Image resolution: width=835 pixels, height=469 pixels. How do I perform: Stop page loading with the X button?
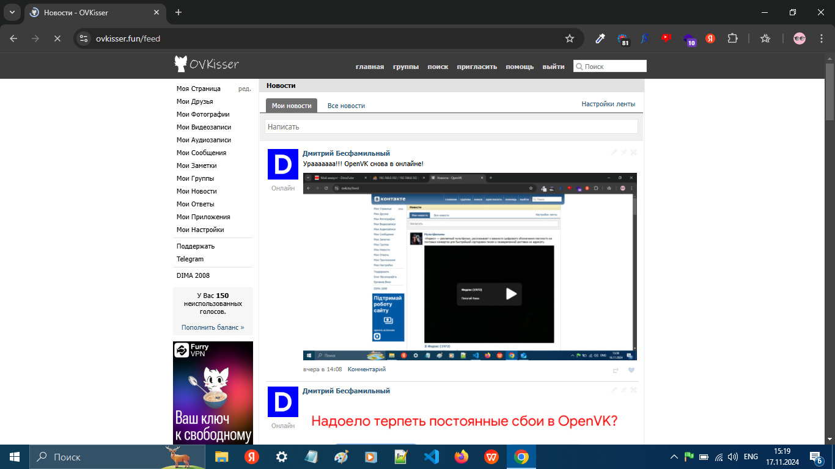[56, 38]
